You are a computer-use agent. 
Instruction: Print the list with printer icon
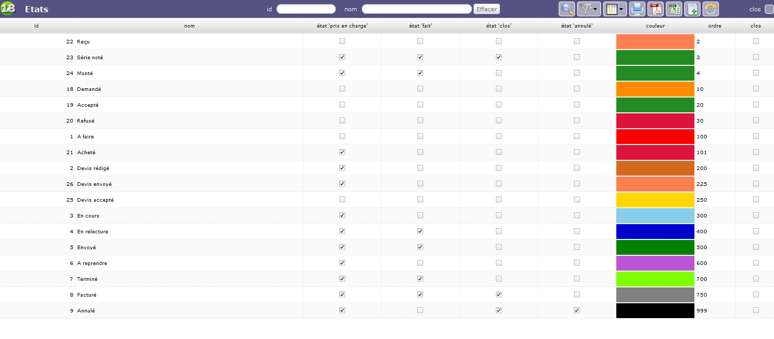[637, 9]
